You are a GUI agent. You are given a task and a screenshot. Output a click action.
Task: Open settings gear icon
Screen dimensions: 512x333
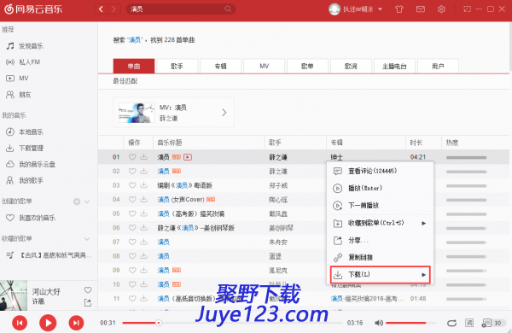click(x=441, y=9)
